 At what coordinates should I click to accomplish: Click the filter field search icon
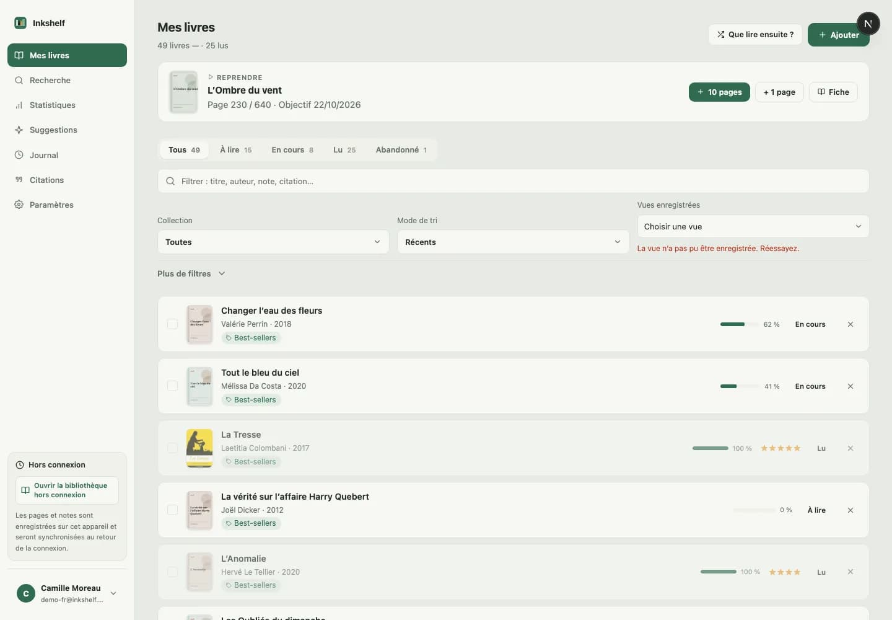point(170,181)
